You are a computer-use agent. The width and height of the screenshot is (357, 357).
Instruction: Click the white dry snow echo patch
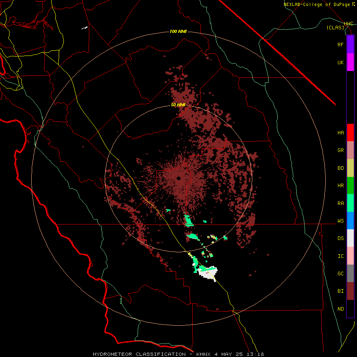click(x=207, y=273)
